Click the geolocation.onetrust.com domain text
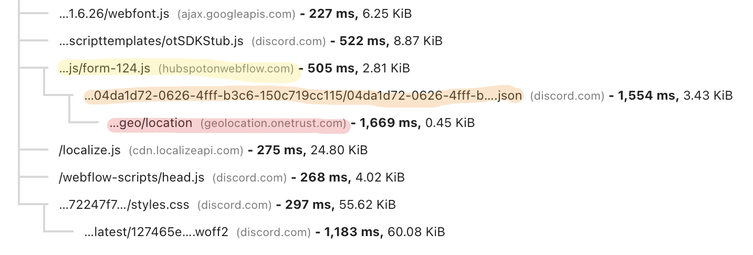Image resolution: width=753 pixels, height=255 pixels. pyautogui.click(x=274, y=123)
